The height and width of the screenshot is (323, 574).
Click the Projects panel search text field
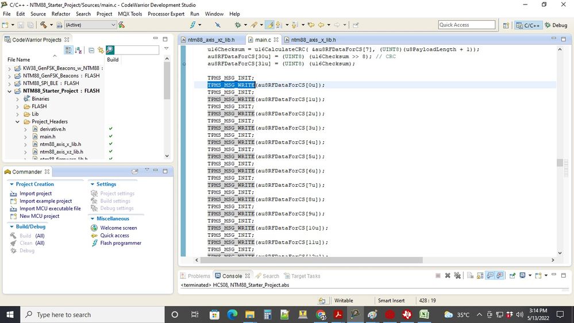click(x=137, y=50)
